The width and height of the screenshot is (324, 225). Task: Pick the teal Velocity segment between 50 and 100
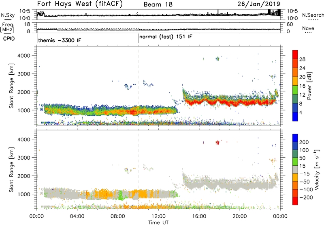[295, 154]
